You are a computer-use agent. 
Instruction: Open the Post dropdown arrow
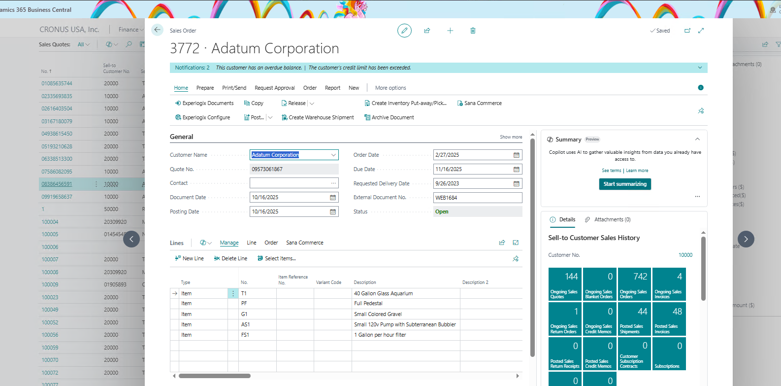point(270,118)
